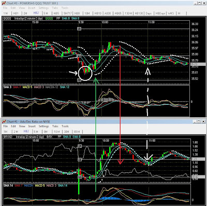Click the SMA 12 indicator label in Chart #3's lower pane
This screenshot has width=207, height=206.
(x=65, y=87)
